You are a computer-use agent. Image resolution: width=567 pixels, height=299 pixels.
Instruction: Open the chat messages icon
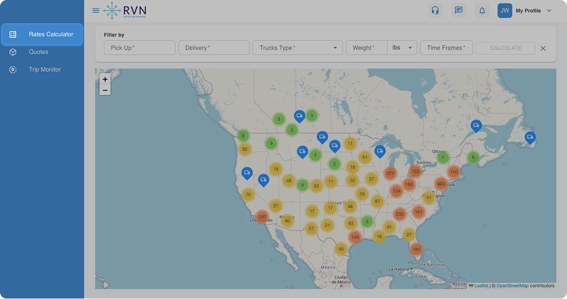point(459,10)
